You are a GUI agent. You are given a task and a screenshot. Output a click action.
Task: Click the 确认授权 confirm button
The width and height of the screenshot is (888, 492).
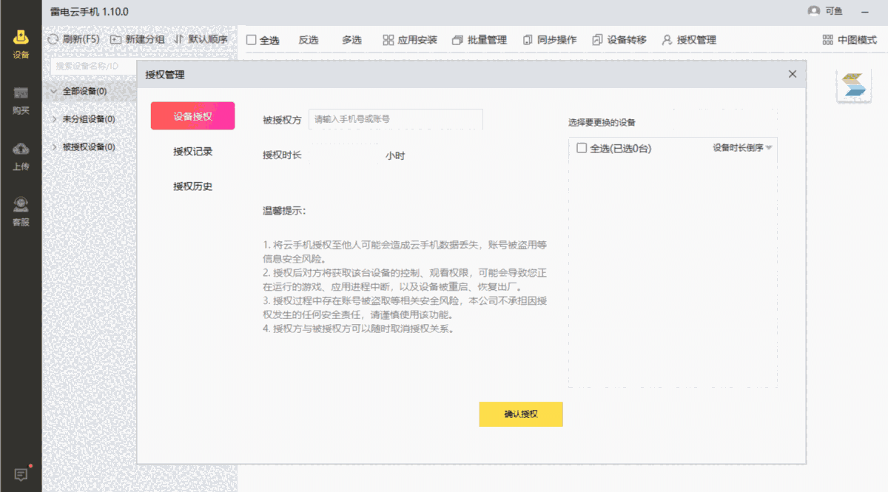[x=521, y=414]
